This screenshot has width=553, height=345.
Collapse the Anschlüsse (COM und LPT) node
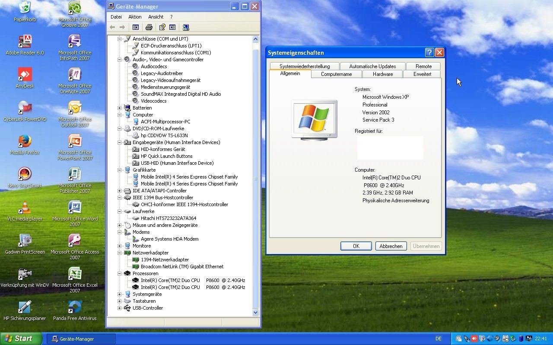[120, 39]
